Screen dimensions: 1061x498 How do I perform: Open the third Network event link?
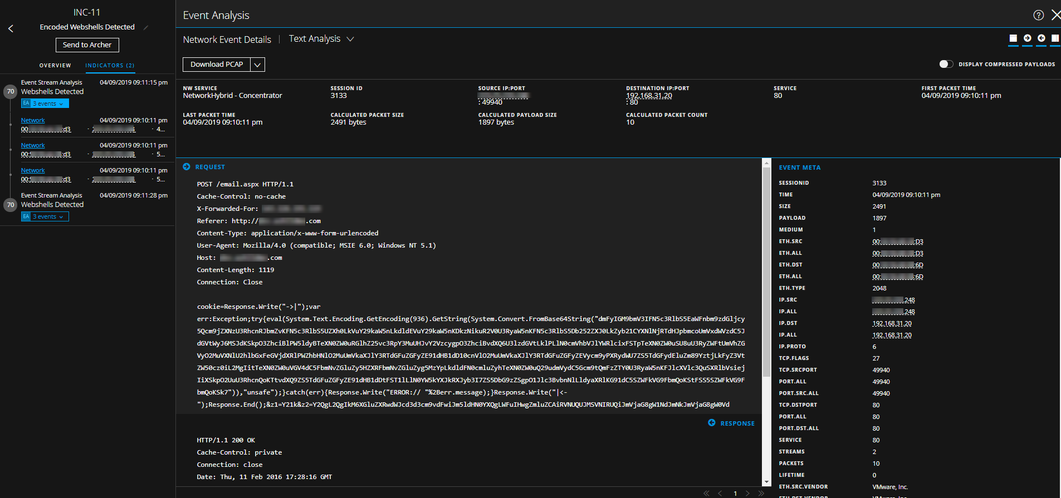(x=33, y=170)
